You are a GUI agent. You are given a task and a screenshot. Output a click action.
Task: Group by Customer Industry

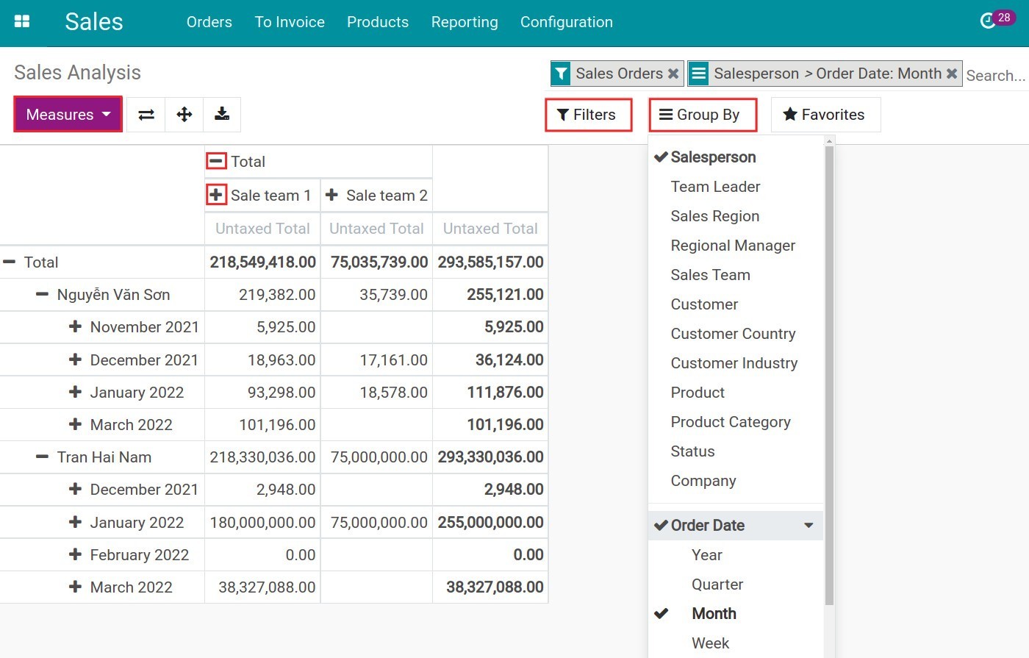pyautogui.click(x=736, y=363)
